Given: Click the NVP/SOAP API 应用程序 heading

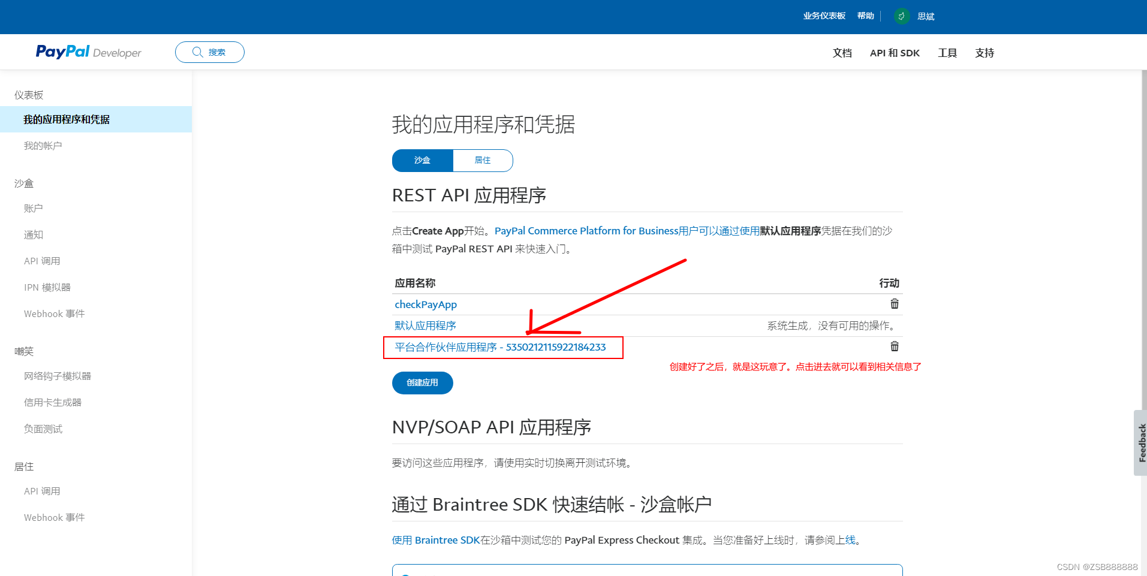Looking at the screenshot, I should 492,427.
